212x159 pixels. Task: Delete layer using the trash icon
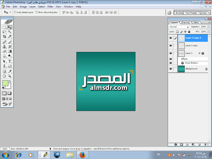(x=205, y=144)
